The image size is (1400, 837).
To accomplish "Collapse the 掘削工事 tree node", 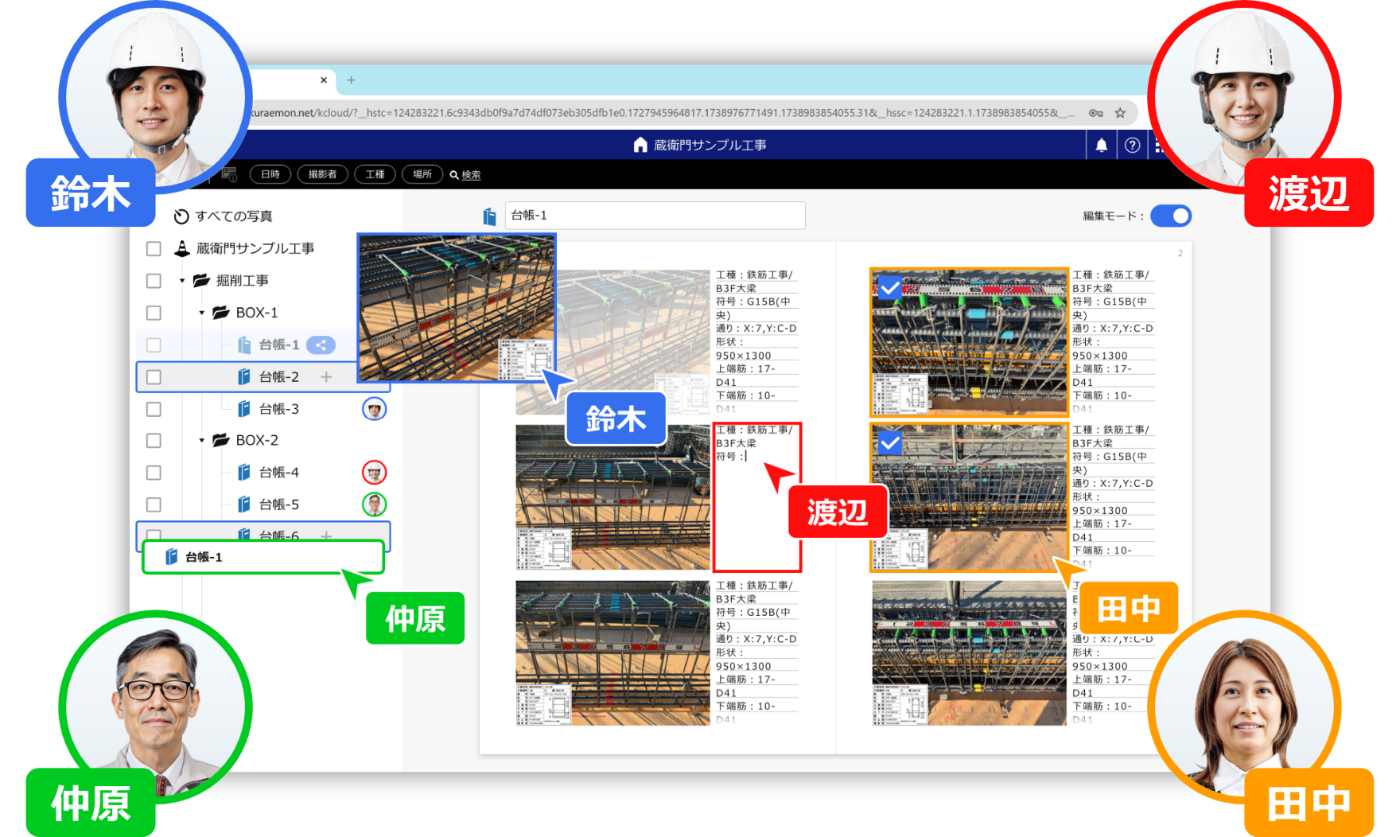I will click(182, 281).
